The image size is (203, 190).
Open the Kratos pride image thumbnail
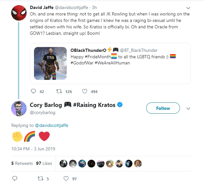click(50, 63)
